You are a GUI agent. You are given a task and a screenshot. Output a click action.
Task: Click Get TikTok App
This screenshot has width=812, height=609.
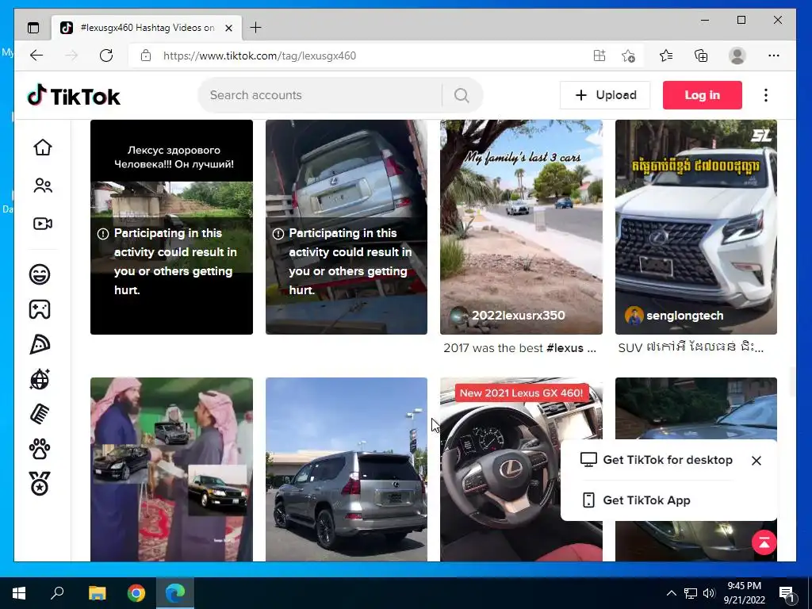click(x=637, y=500)
